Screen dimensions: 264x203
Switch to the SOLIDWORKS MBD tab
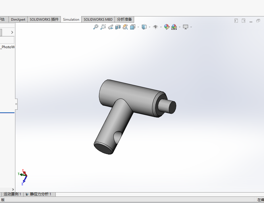click(98, 20)
